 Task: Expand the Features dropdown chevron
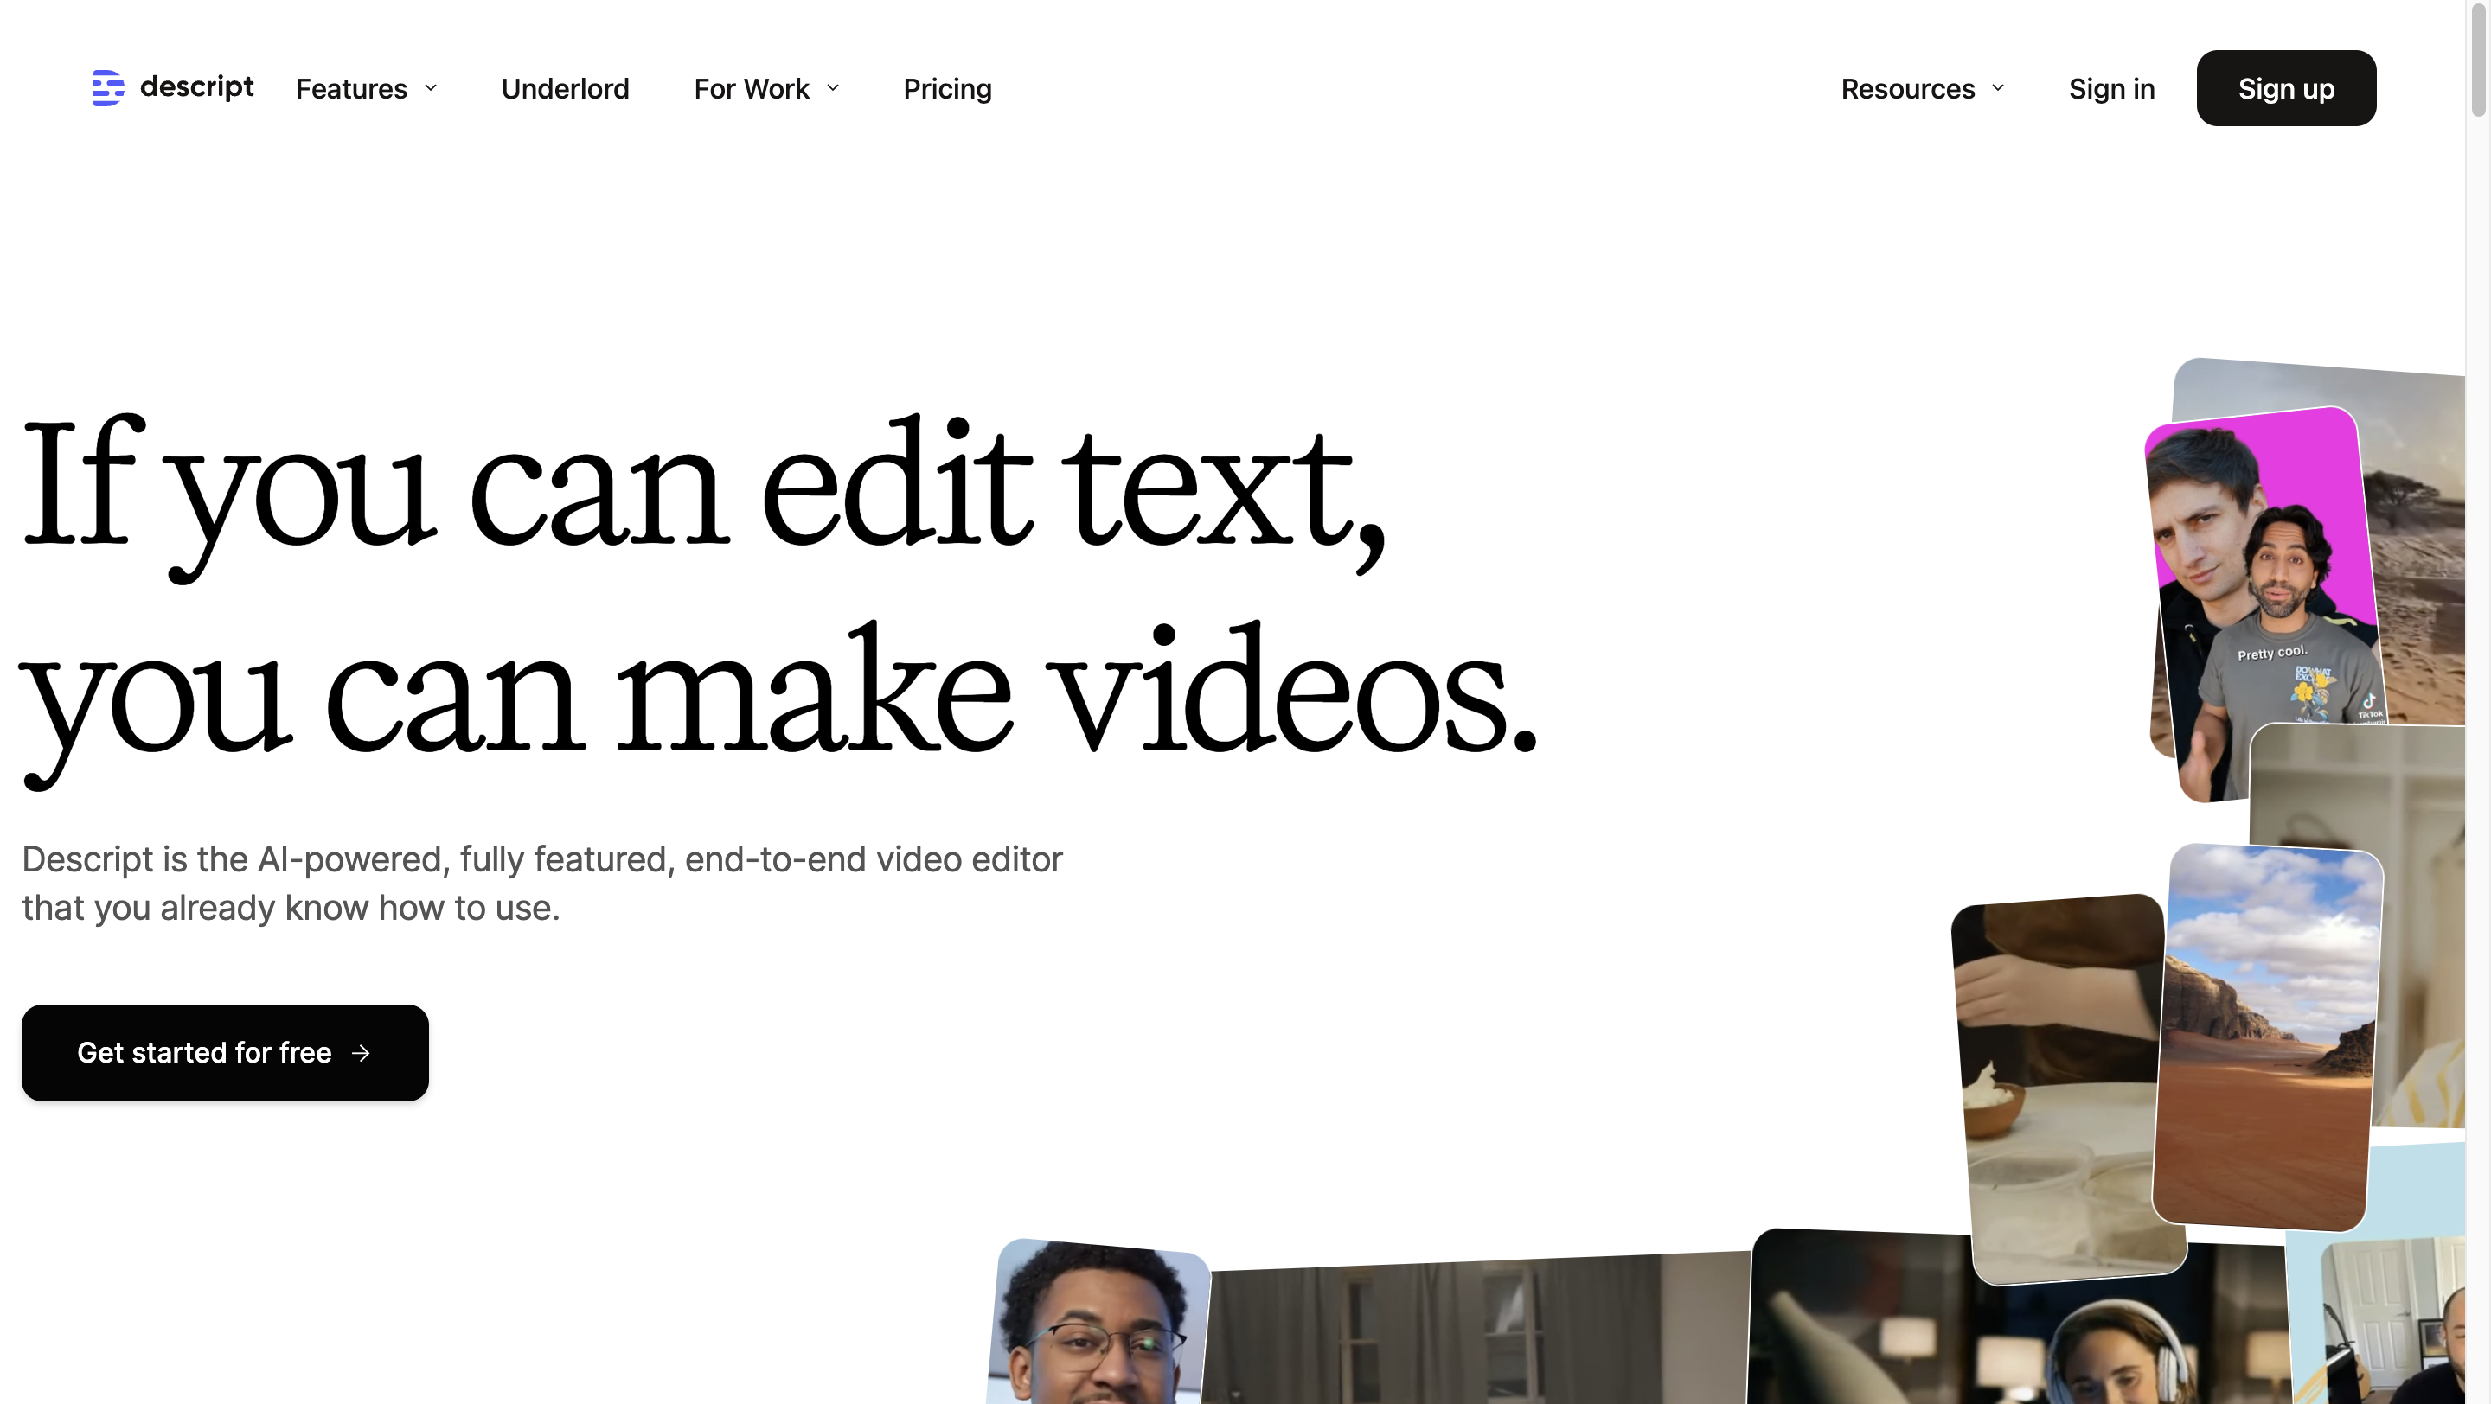click(432, 88)
